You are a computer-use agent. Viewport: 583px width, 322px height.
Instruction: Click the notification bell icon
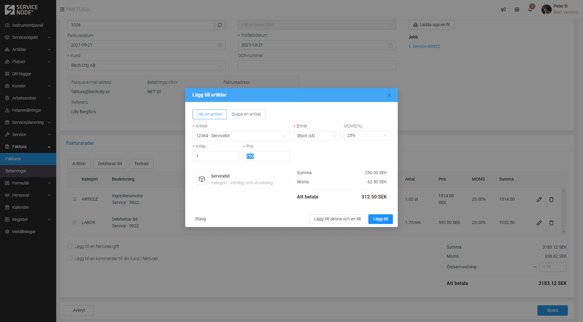coord(530,9)
